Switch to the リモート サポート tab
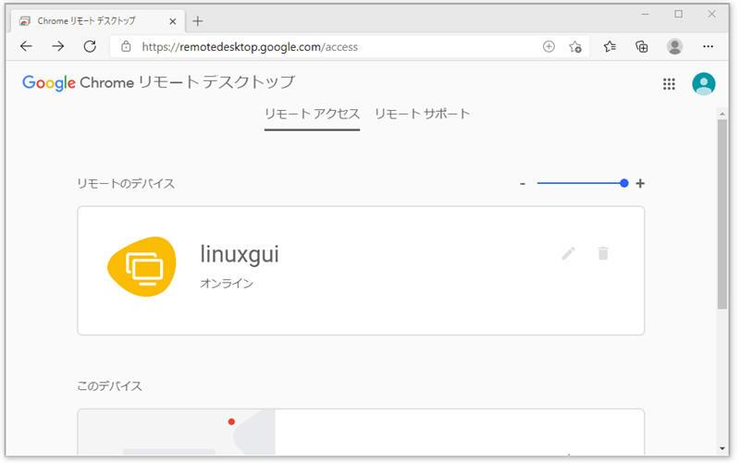Screen dimensions: 740x463 pyautogui.click(x=423, y=114)
